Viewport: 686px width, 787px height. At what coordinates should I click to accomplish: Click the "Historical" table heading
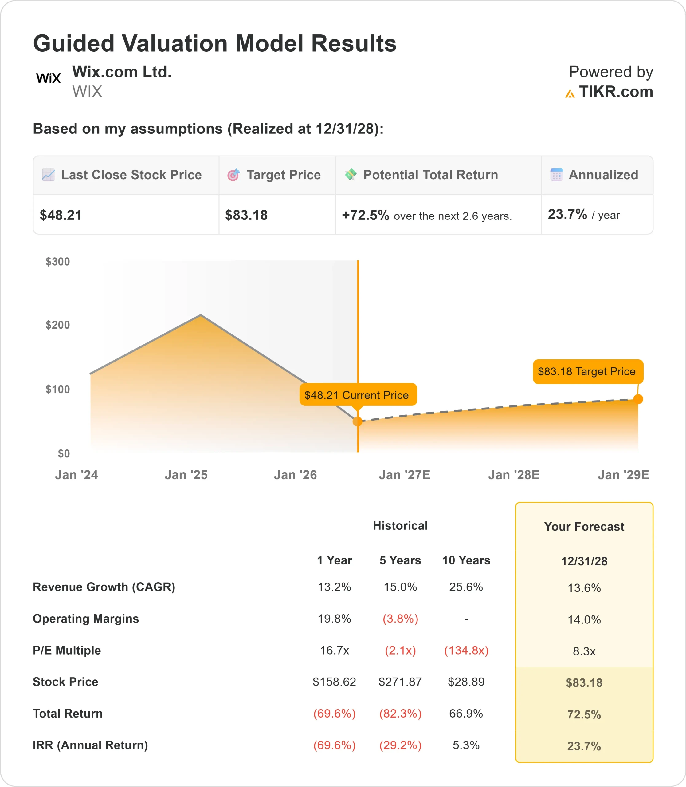(400, 526)
